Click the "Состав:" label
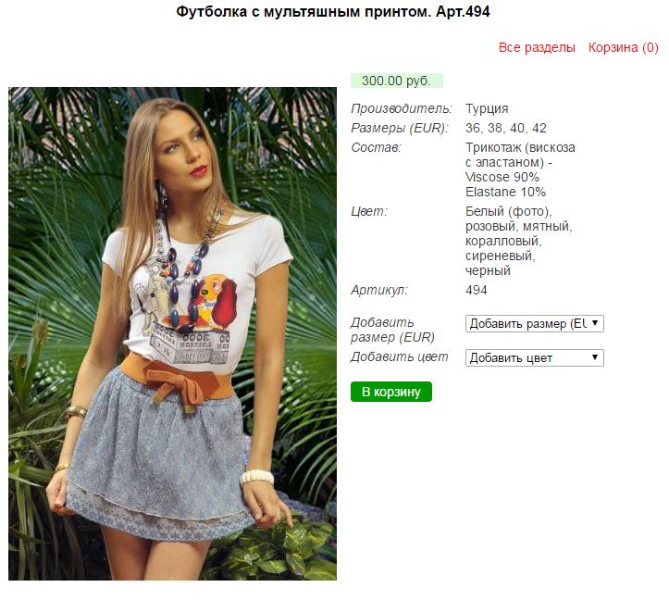The image size is (669, 600). [376, 148]
